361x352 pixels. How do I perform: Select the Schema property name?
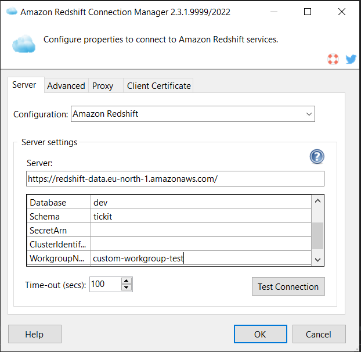point(59,216)
